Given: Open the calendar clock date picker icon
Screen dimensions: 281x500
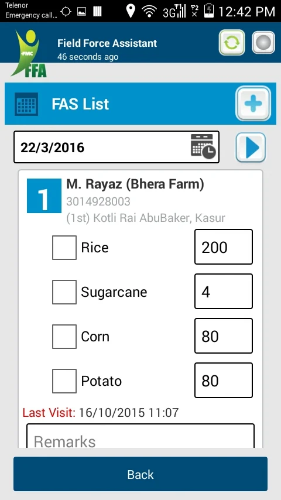Looking at the screenshot, I should [x=203, y=146].
